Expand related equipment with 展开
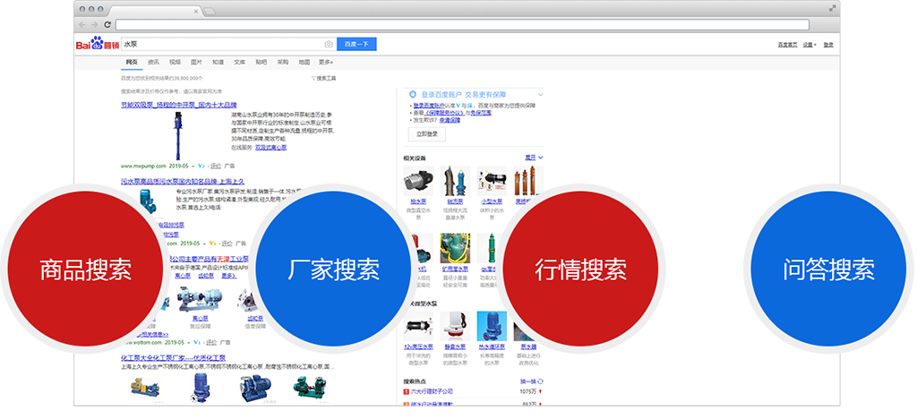Image resolution: width=917 pixels, height=419 pixels. pos(529,158)
